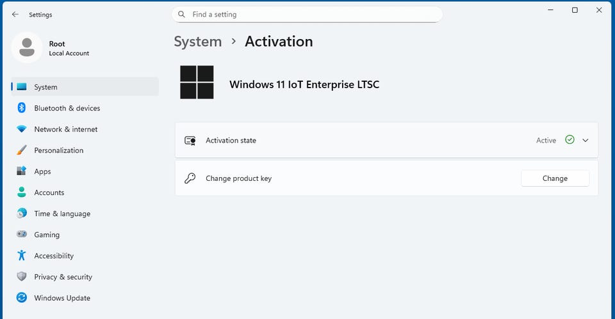The height and width of the screenshot is (319, 615).
Task: Focus the Find a setting search box
Action: 307,14
